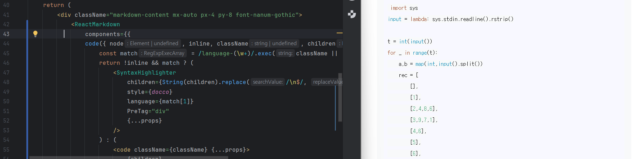Click the replaceValue parameter hint

[327, 82]
